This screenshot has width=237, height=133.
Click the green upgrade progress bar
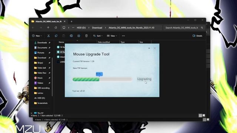(102, 79)
